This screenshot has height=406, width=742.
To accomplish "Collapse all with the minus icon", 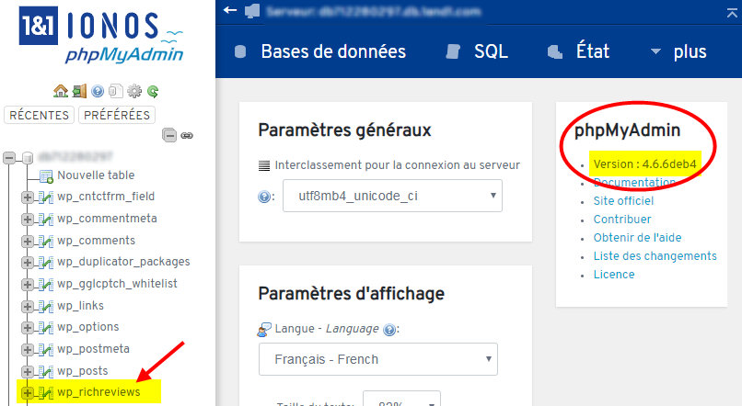I will coord(169,136).
